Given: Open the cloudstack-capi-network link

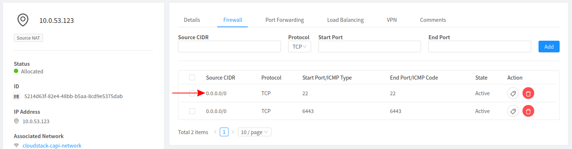Looking at the screenshot, I should (x=52, y=145).
